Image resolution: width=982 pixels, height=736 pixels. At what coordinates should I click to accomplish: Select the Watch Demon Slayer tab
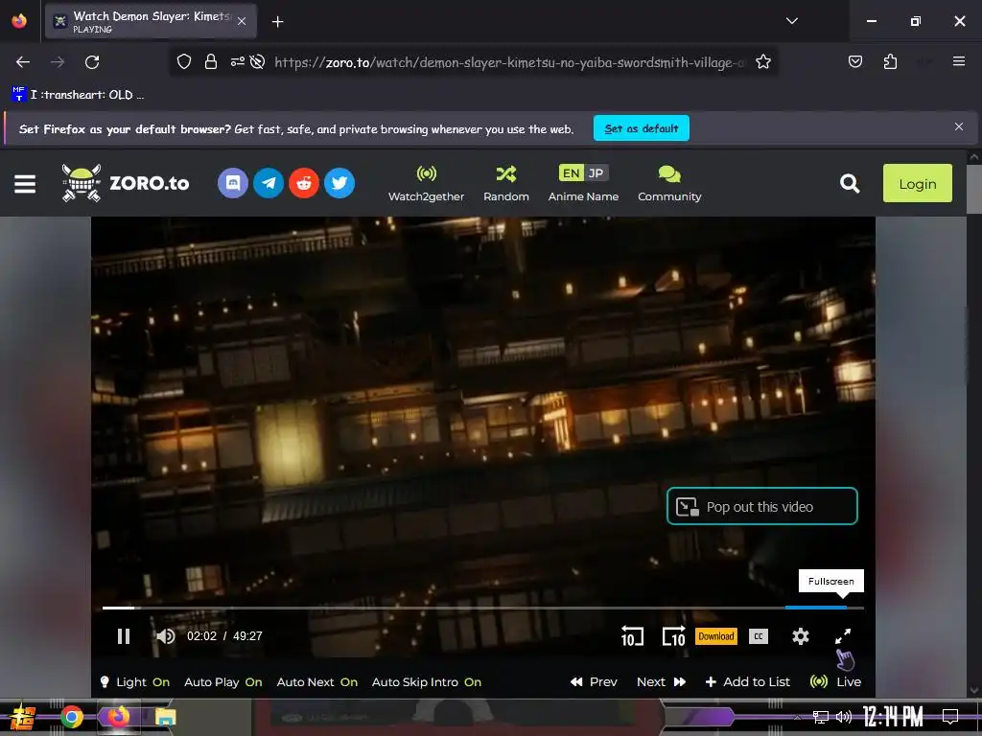click(x=151, y=21)
